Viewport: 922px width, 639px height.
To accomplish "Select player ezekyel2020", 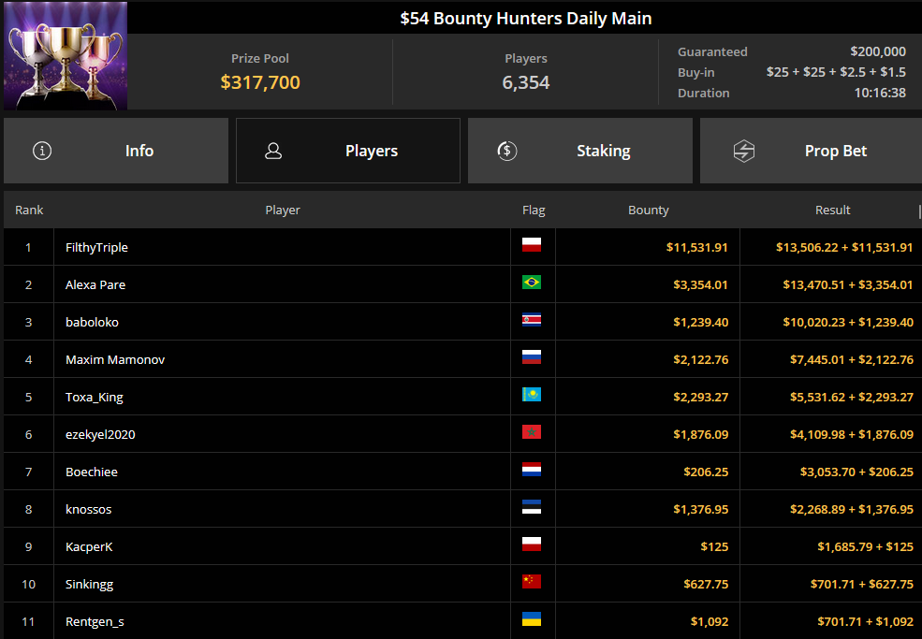I will pos(100,434).
